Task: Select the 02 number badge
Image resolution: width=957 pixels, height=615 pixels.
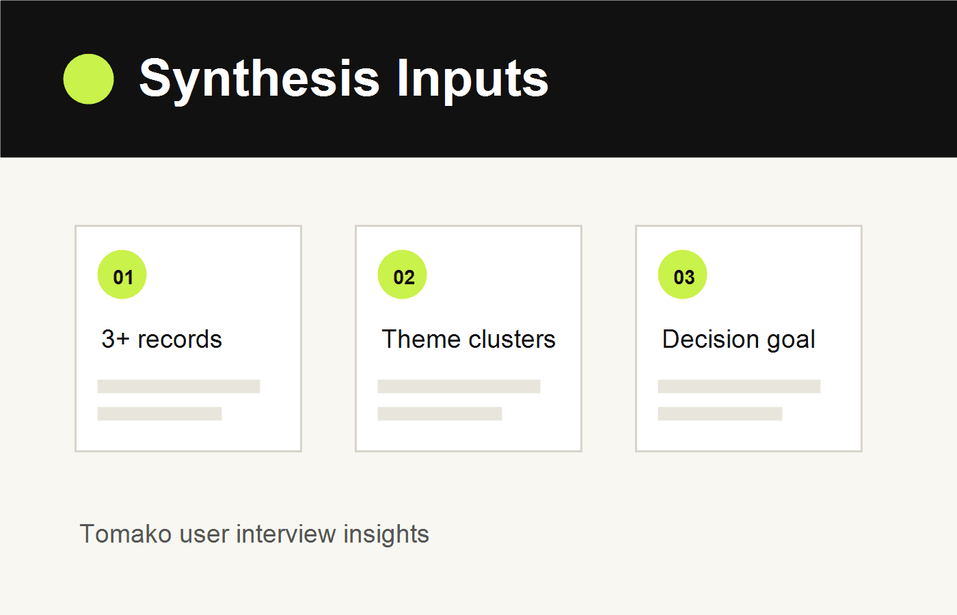Action: tap(403, 275)
